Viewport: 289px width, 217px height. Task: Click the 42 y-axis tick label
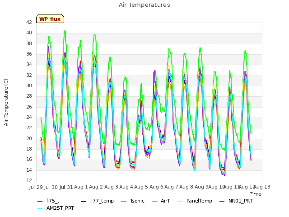pos(29,22)
